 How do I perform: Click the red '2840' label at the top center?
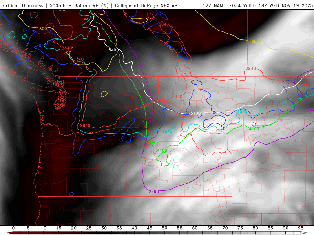pyautogui.click(x=164, y=24)
